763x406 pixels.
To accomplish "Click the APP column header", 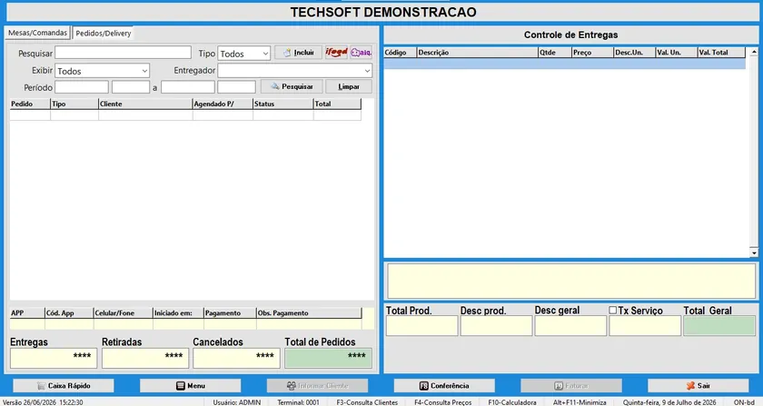I will pos(27,313).
